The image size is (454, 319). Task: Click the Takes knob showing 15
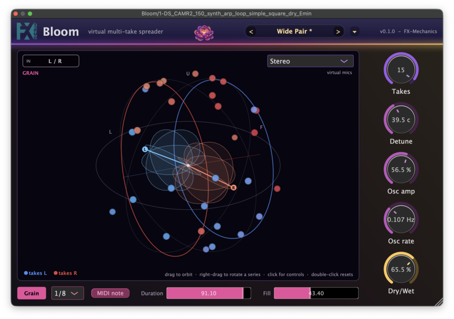401,70
